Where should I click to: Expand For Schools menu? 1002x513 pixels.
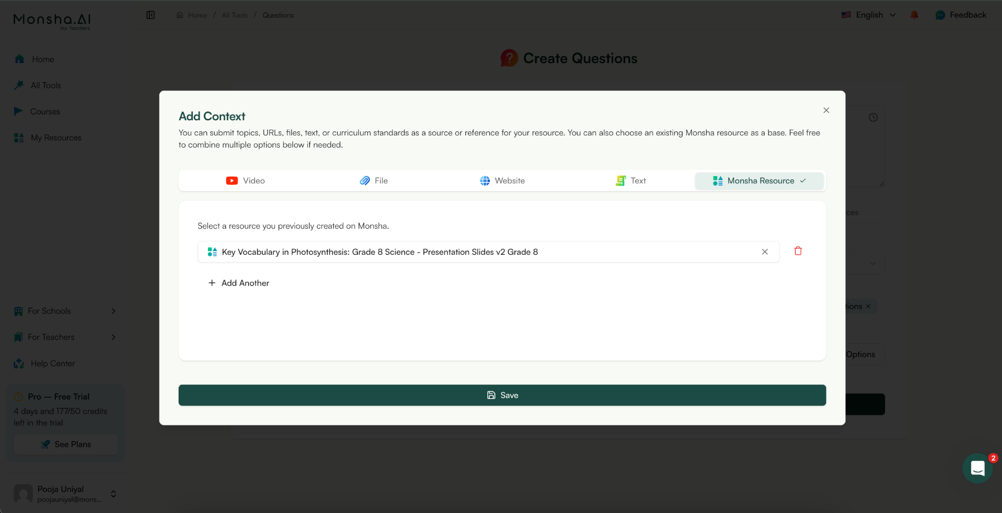pos(65,311)
